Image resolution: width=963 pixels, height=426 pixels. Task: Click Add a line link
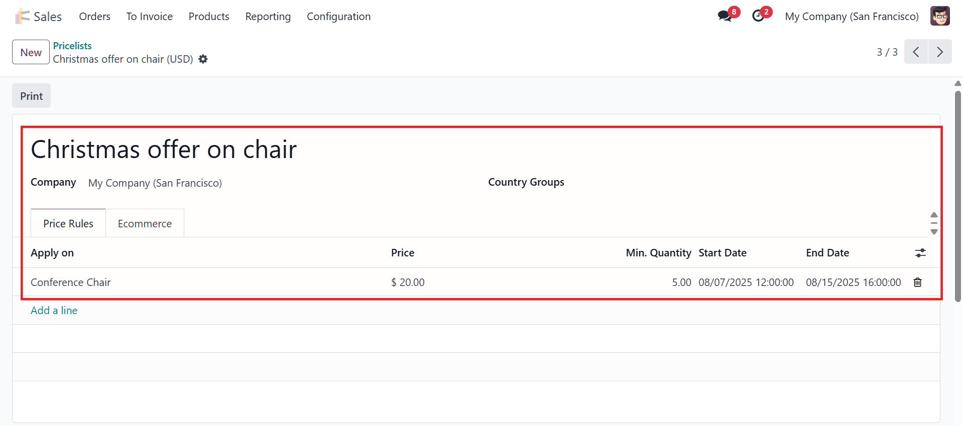54,311
